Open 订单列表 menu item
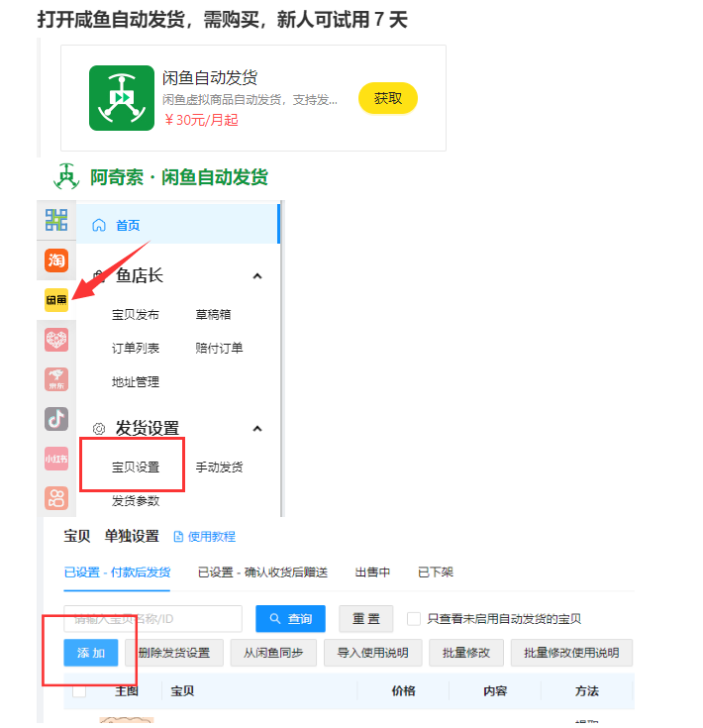The height and width of the screenshot is (728, 703). (x=136, y=349)
